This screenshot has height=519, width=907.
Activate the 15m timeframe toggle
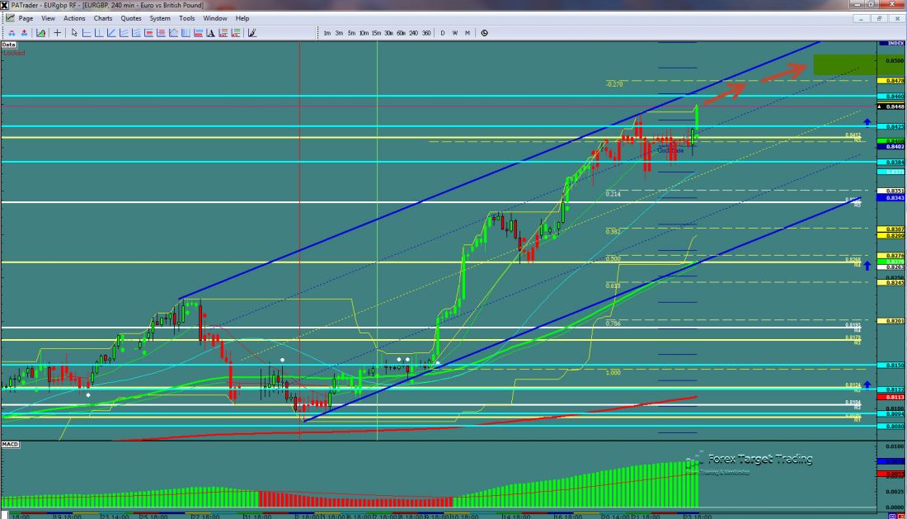pos(376,33)
